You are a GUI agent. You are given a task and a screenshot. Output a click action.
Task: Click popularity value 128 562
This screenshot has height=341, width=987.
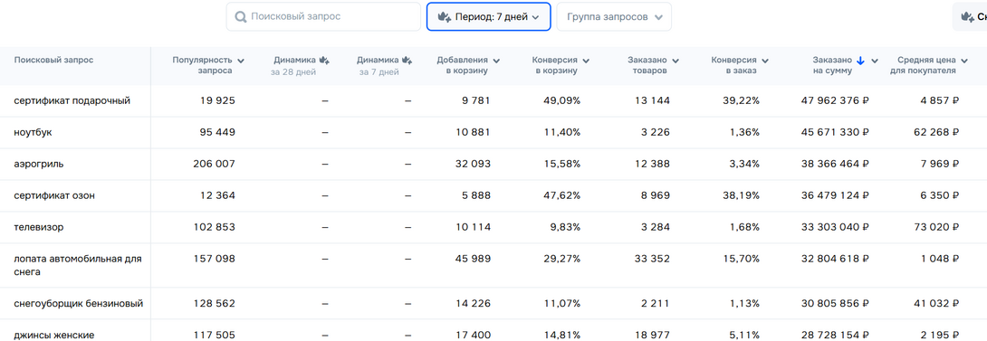pos(214,304)
